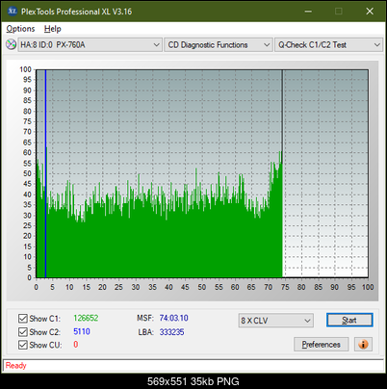Toggle the Show C2 checkbox
Image resolution: width=387 pixels, height=389 pixels.
pyautogui.click(x=23, y=331)
